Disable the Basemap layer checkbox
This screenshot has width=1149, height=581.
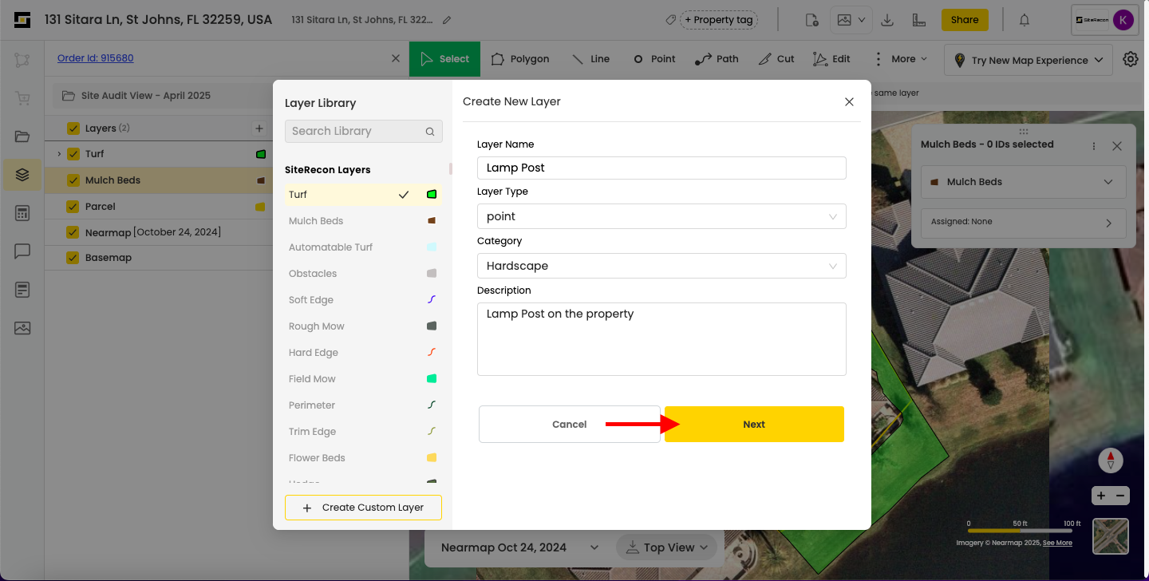tap(73, 258)
